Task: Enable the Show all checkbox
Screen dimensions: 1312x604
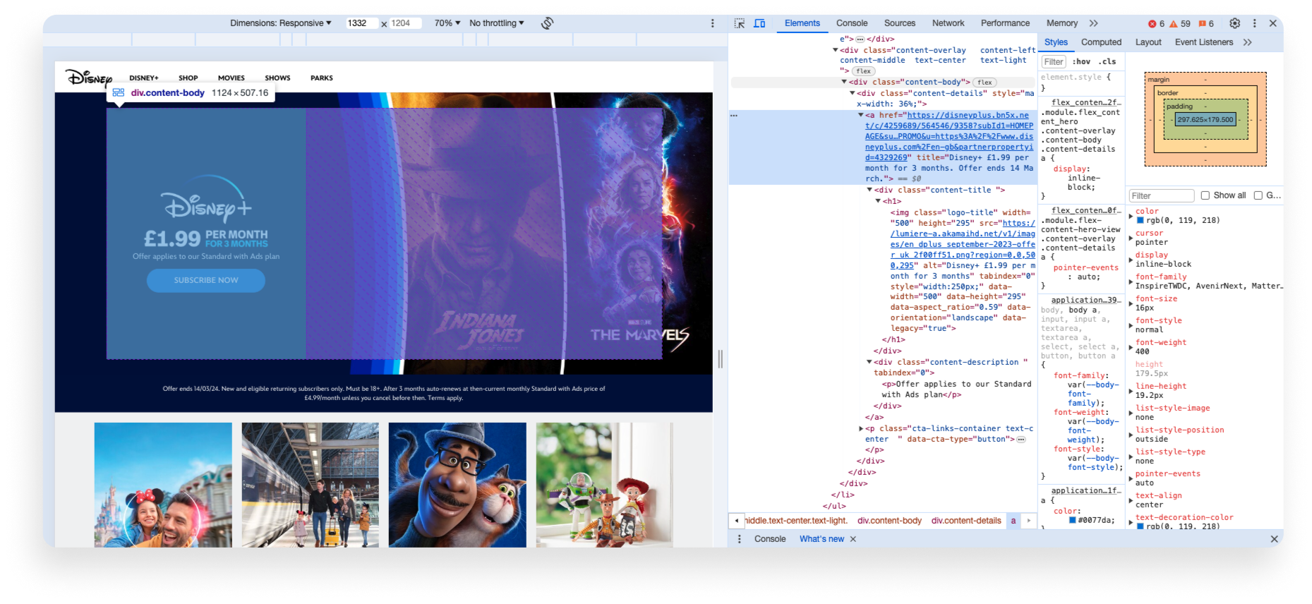Action: 1205,195
